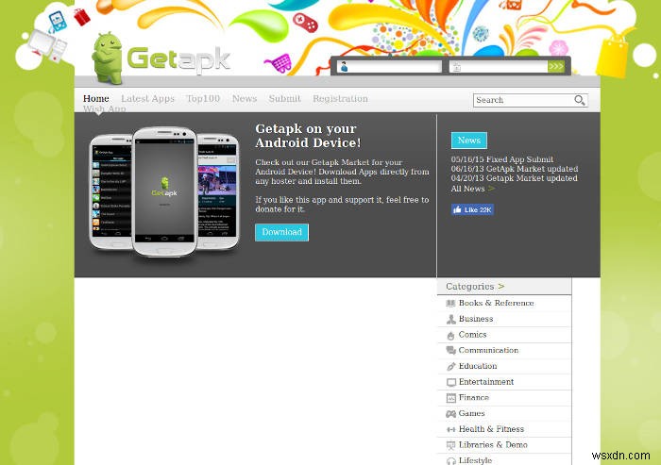The height and width of the screenshot is (465, 661).
Task: Click the Business category person icon
Action: click(450, 319)
